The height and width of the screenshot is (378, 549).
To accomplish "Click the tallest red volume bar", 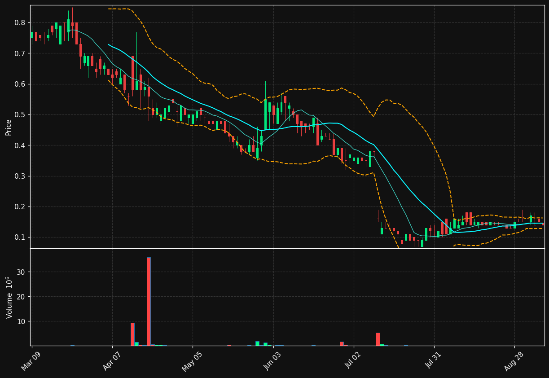I will pyautogui.click(x=149, y=301).
